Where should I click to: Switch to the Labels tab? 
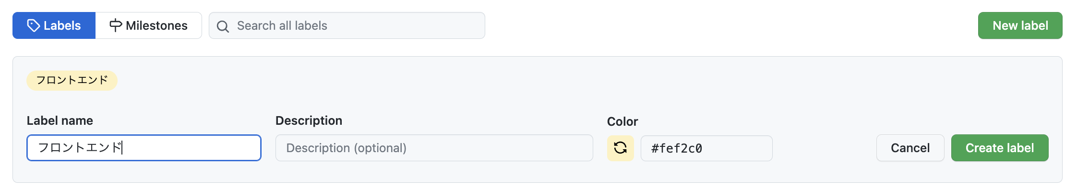[x=54, y=25]
